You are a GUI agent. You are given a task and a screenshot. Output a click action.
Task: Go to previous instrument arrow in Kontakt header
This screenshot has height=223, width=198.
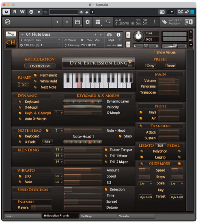(x=57, y=22)
